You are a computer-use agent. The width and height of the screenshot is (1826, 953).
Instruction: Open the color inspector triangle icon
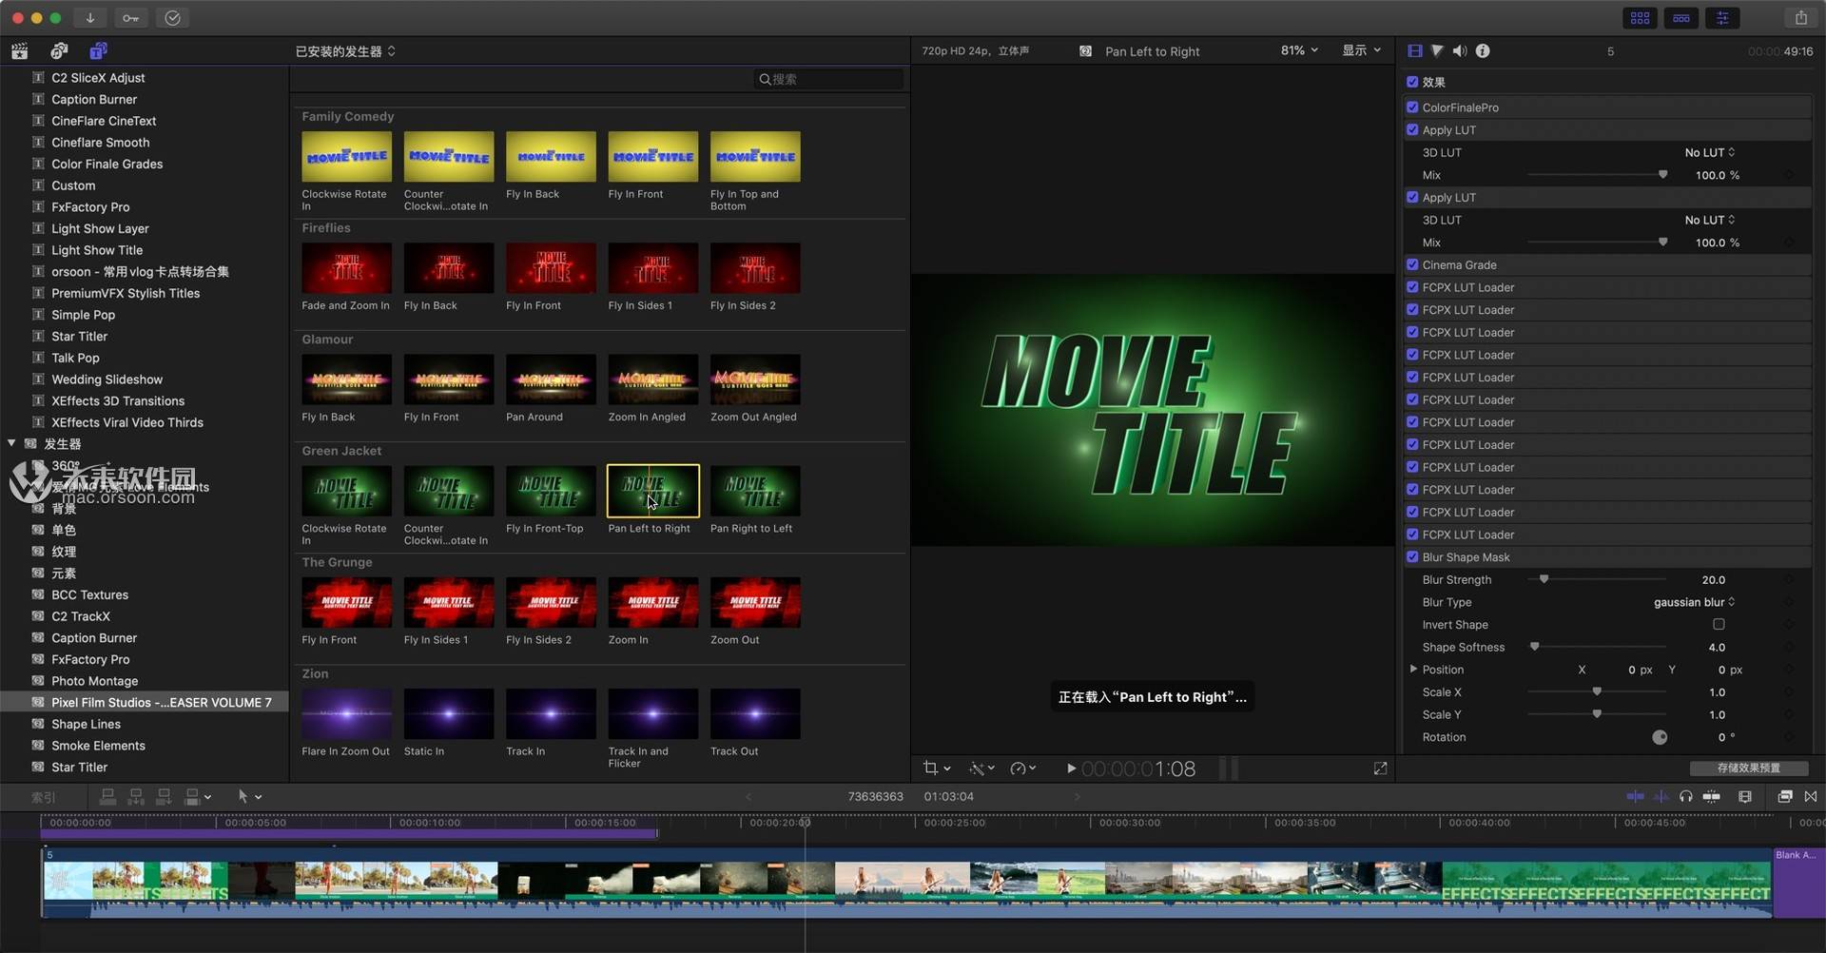(1437, 50)
